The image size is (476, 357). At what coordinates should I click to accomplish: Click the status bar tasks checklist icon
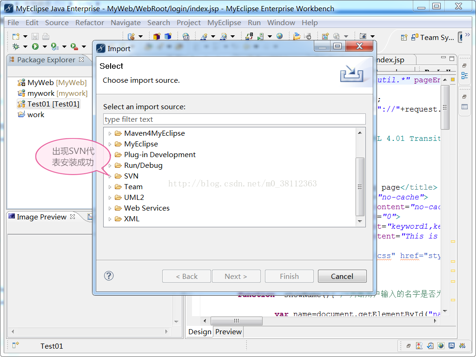(x=430, y=346)
